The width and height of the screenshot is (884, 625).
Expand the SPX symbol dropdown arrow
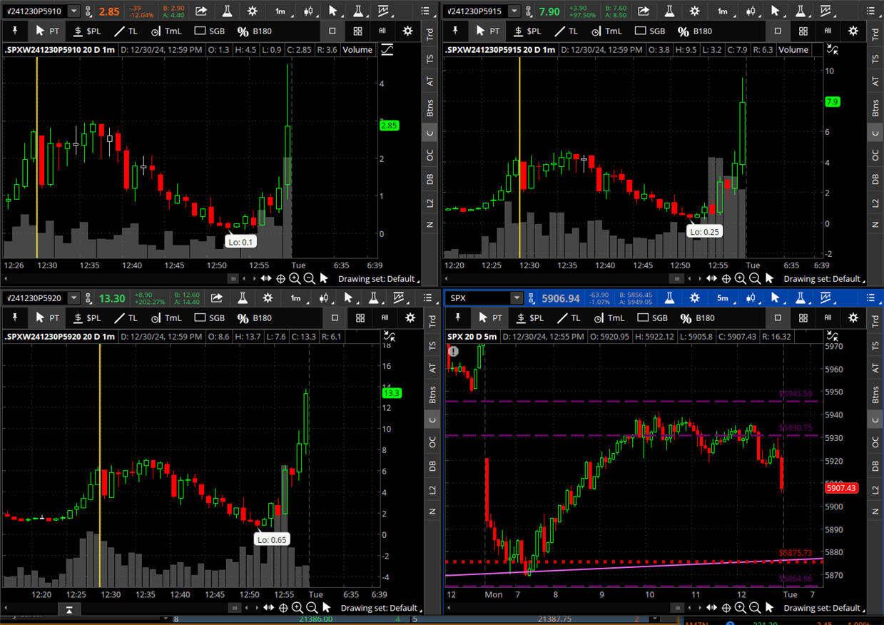point(517,298)
